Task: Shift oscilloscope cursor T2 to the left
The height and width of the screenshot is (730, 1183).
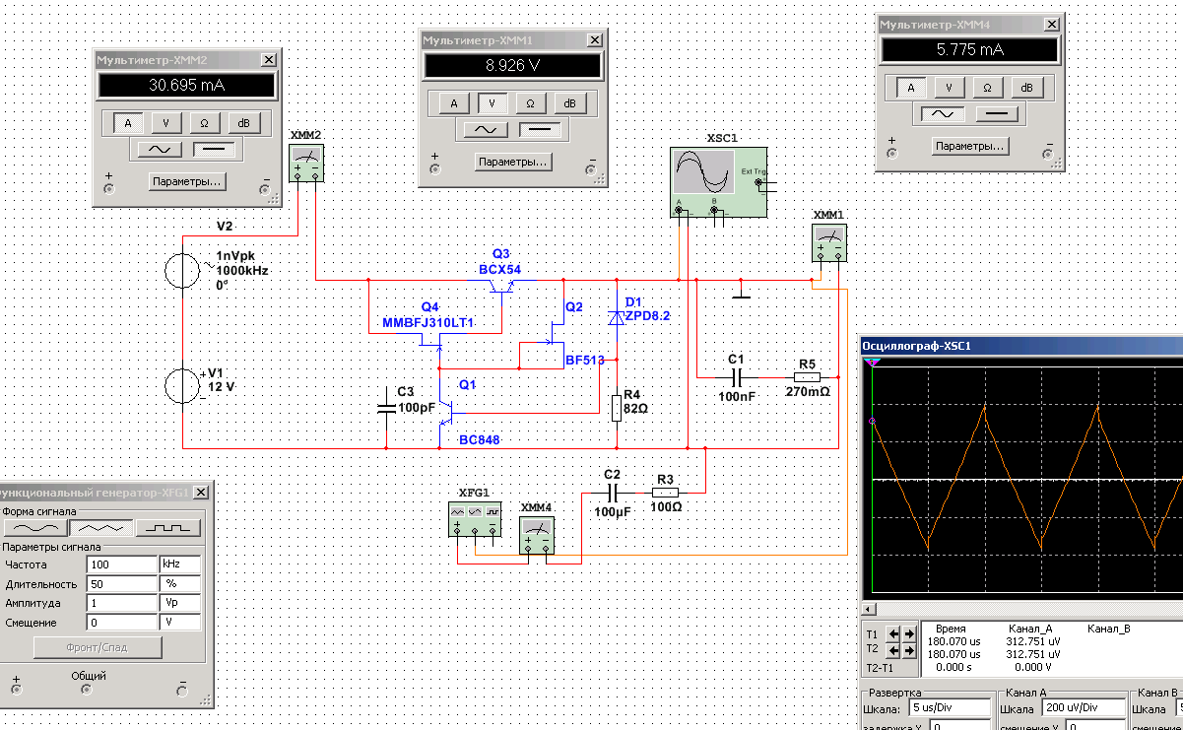Action: pyautogui.click(x=894, y=651)
